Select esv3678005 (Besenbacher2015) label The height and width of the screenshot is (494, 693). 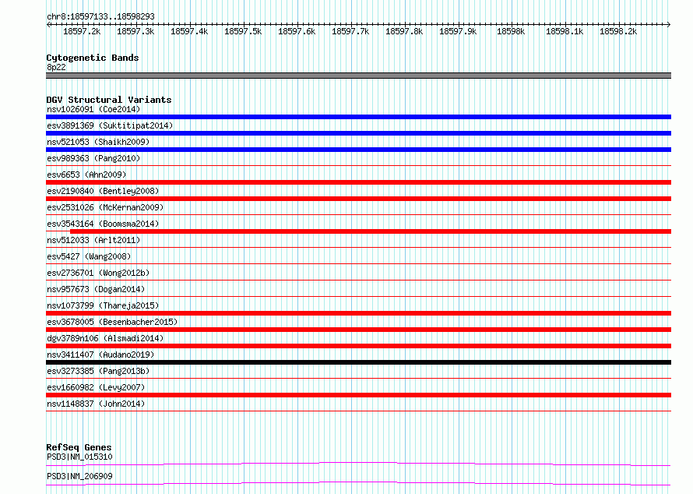coord(112,322)
